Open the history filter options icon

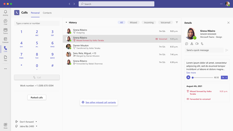[177, 22]
